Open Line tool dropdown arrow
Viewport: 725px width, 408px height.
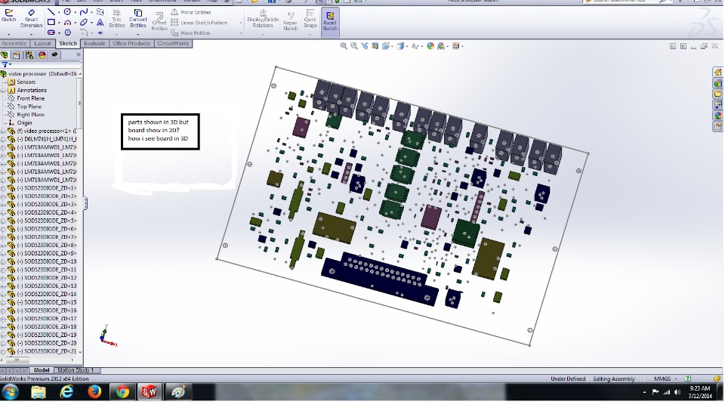[x=59, y=13]
